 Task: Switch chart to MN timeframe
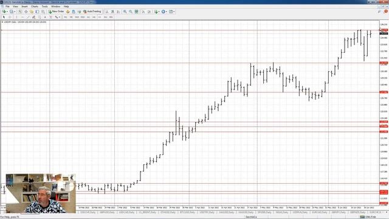click(x=111, y=17)
